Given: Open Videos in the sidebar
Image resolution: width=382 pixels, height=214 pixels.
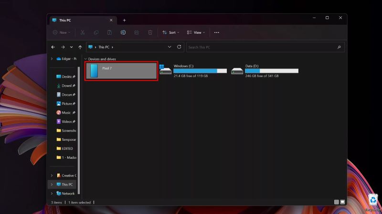Looking at the screenshot, I should click(x=66, y=122).
